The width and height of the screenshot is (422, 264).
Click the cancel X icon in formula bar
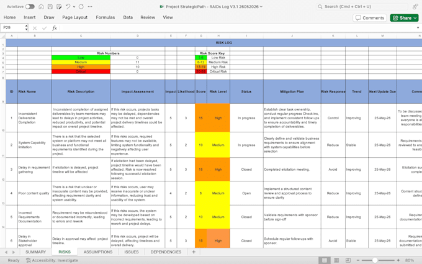click(35, 28)
